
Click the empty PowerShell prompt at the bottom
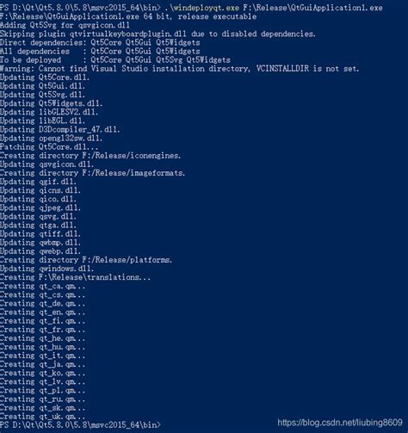pos(81,424)
